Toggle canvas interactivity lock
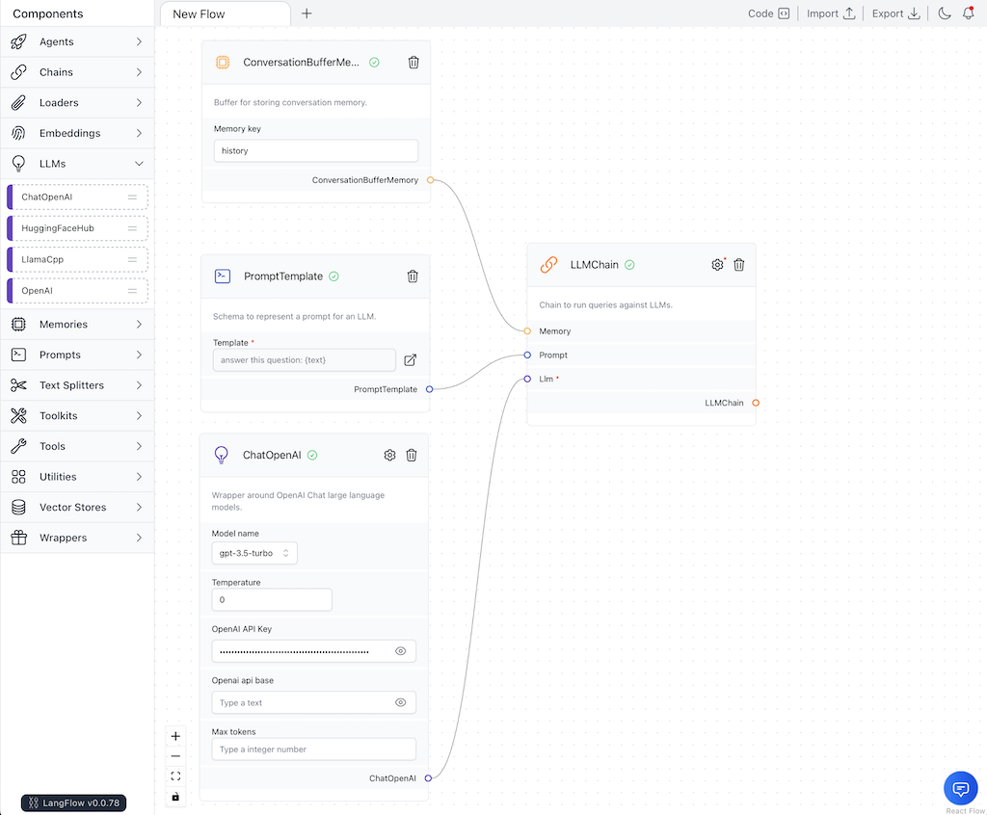This screenshot has height=815, width=987. coord(175,797)
